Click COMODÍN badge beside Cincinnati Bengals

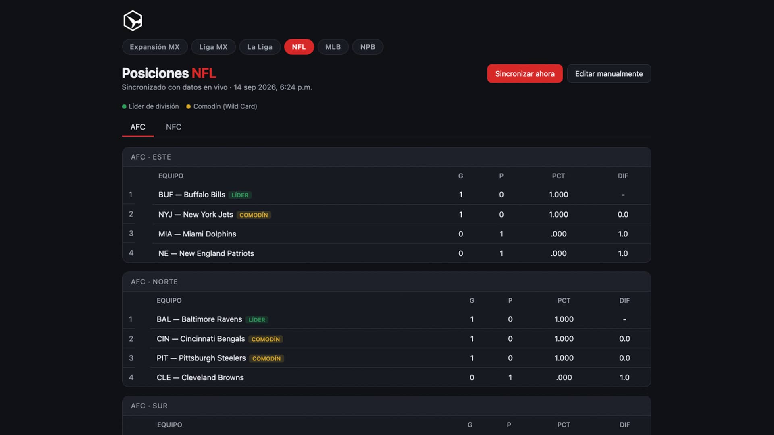[266, 339]
